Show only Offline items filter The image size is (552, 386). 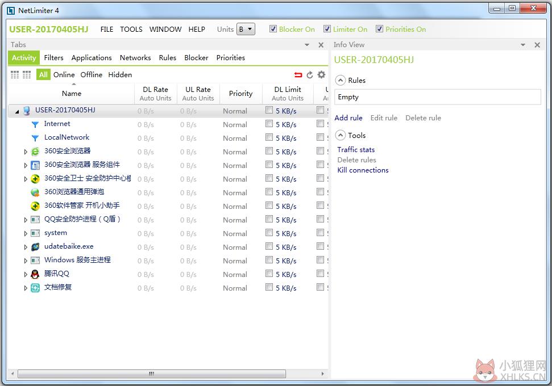91,74
